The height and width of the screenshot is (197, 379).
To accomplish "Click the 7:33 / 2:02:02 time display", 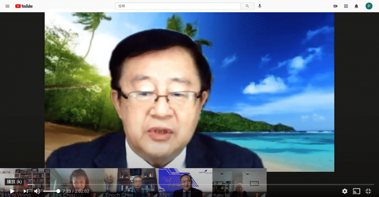I will 76,191.
